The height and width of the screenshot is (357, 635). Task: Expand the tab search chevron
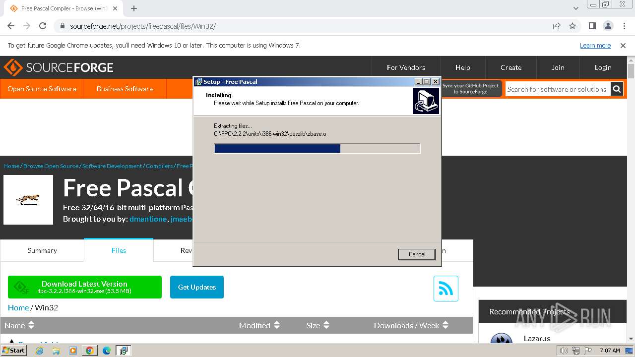click(x=576, y=8)
